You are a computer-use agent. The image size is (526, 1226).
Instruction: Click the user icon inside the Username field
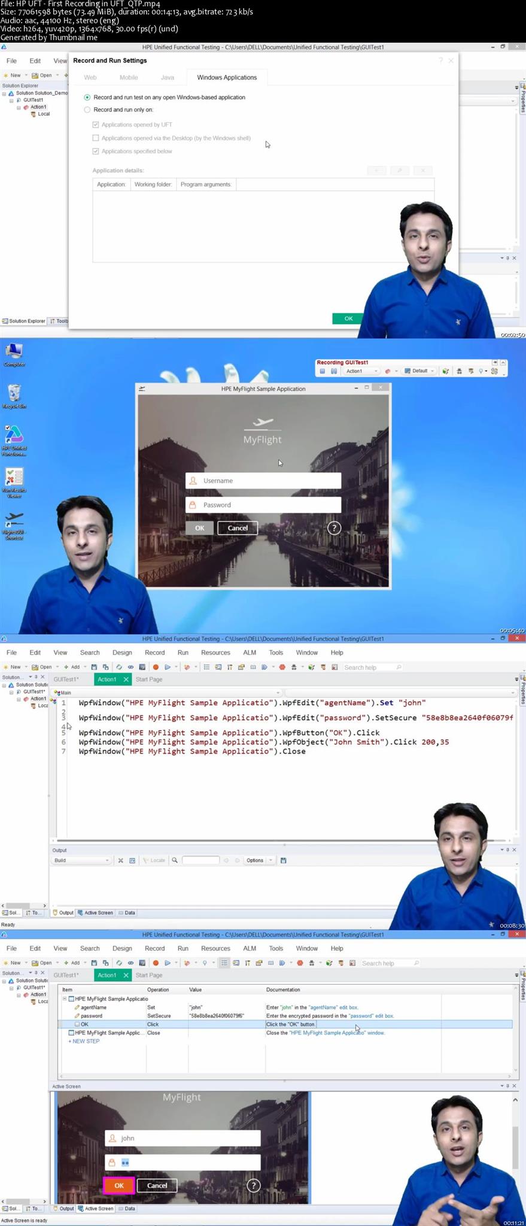[x=193, y=481]
